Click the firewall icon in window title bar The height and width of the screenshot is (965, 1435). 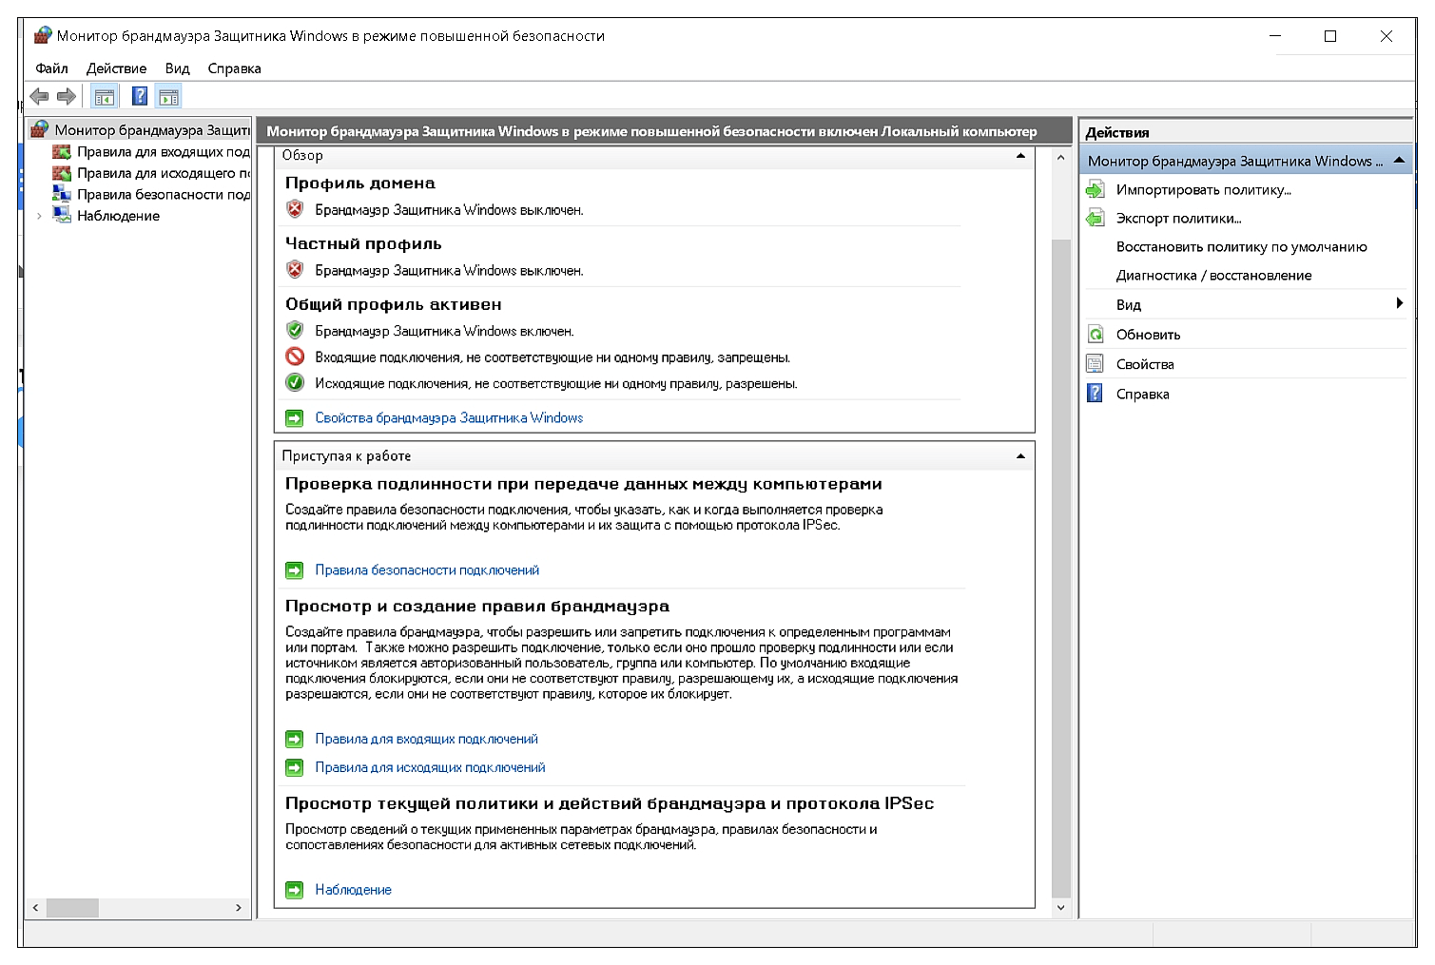pos(43,36)
